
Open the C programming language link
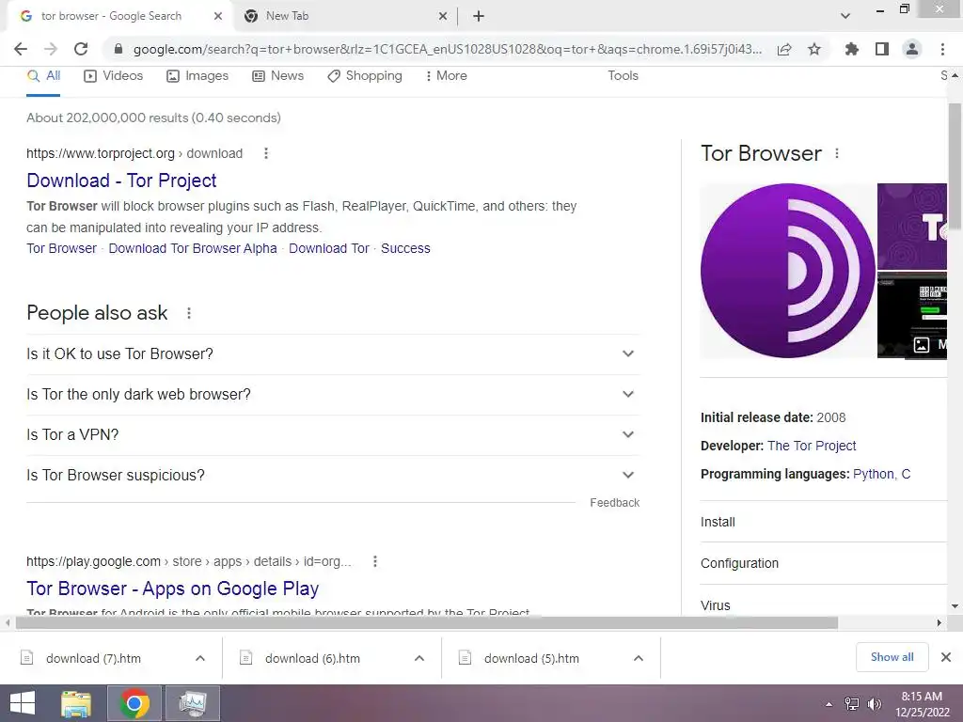tap(906, 474)
